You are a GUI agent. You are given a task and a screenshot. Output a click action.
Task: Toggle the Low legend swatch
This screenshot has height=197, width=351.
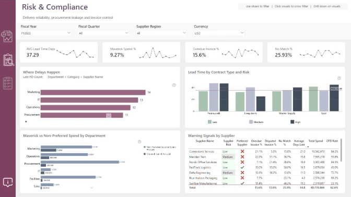point(209,122)
